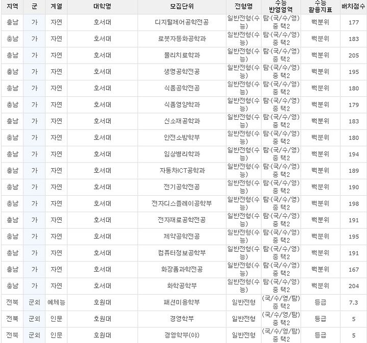Image resolution: width=367 pixels, height=343 pixels.
Task: Click 호서대 in the 화학공학부 row
Action: (102, 286)
